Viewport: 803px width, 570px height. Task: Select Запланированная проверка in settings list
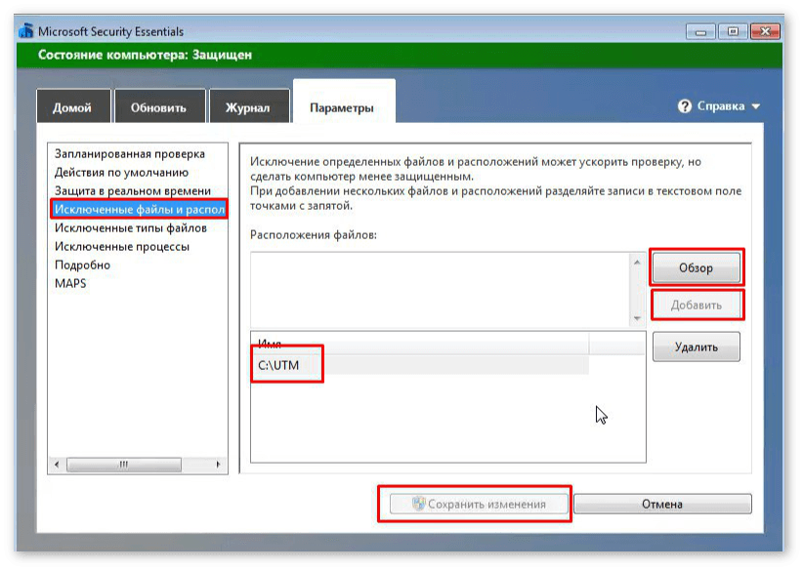pyautogui.click(x=130, y=154)
